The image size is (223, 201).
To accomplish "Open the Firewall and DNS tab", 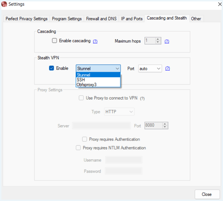I will point(101,19).
